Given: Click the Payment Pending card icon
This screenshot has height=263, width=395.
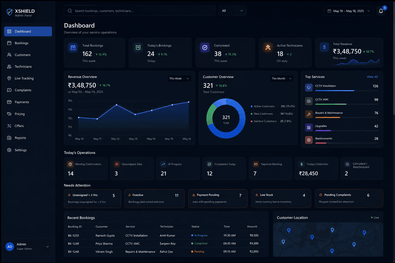Looking at the screenshot, I should tap(256, 164).
